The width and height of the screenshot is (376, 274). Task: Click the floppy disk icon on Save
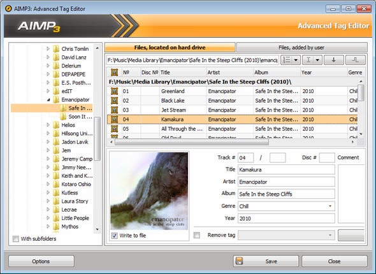point(239,261)
